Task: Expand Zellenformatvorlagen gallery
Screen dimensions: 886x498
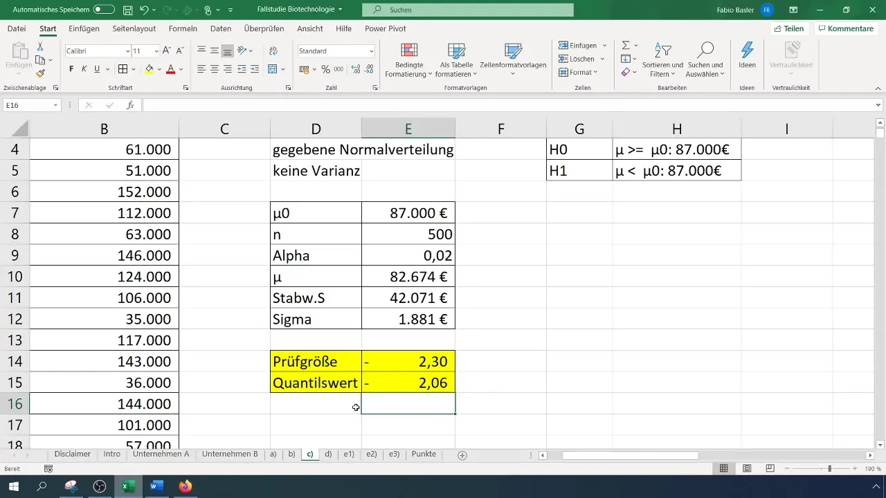Action: tap(513, 58)
